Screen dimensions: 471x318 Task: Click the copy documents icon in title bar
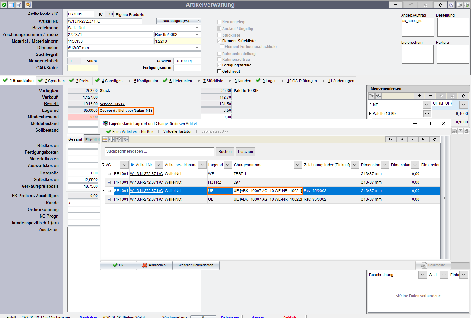[x=19, y=5]
